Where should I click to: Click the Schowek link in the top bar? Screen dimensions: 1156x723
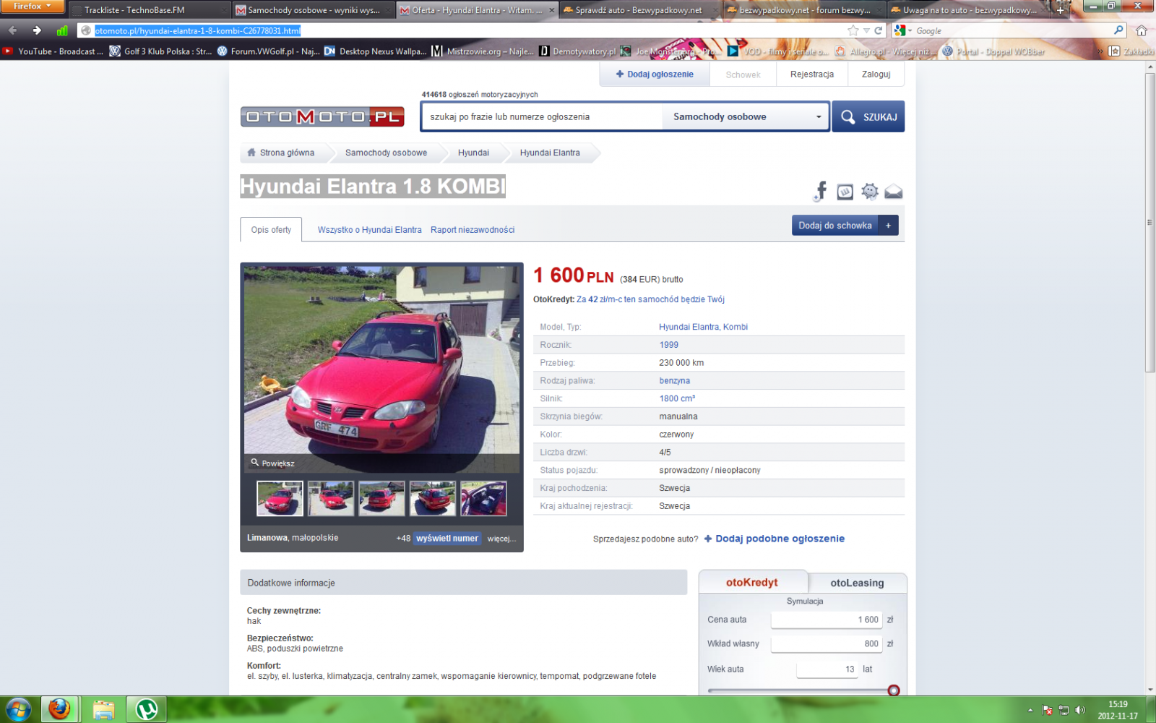(743, 74)
